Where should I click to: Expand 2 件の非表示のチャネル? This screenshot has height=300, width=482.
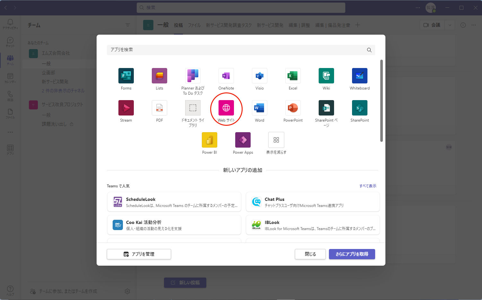(x=63, y=91)
